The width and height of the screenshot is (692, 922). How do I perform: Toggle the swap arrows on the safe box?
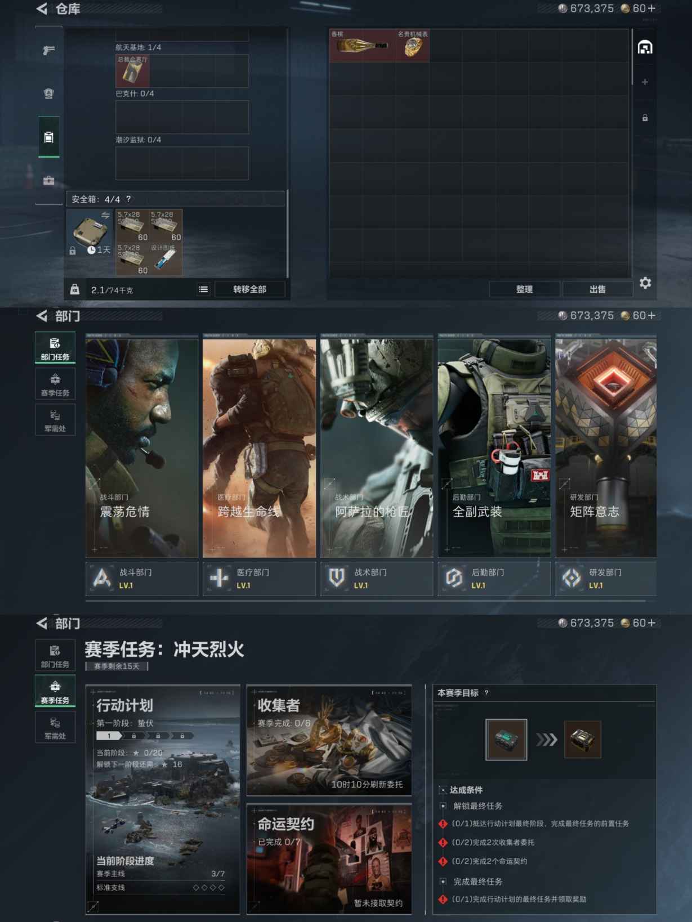(x=105, y=215)
